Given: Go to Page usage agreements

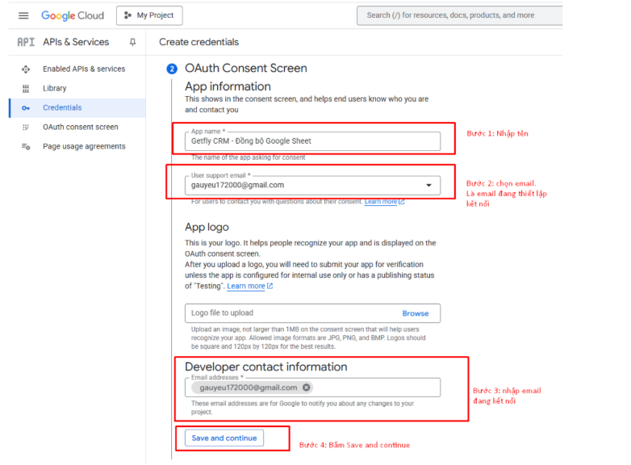Looking at the screenshot, I should [x=84, y=147].
